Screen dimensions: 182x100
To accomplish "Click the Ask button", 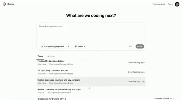I will 131,46.
